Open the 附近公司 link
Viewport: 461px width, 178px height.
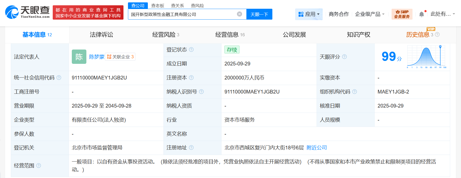[317, 148]
